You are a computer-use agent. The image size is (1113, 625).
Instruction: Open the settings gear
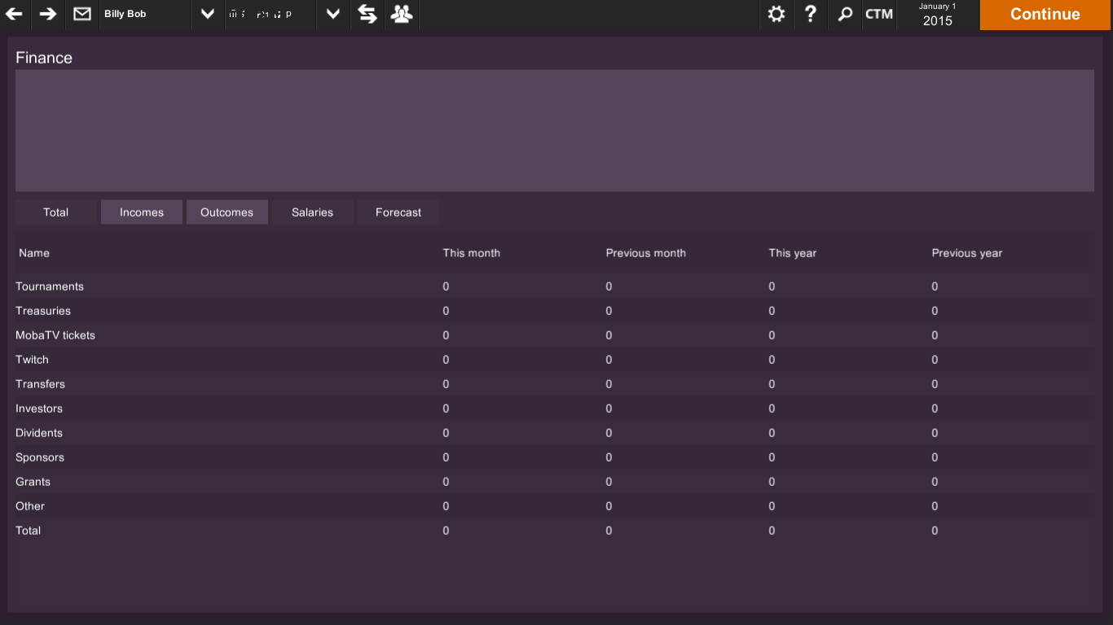(776, 14)
